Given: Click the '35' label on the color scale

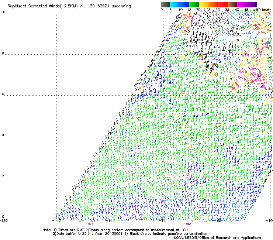Looking at the screenshot, I should click(227, 10).
